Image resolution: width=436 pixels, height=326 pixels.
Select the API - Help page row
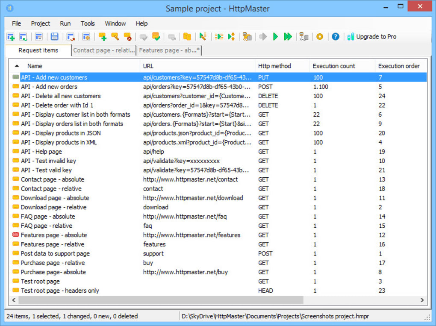(218, 152)
